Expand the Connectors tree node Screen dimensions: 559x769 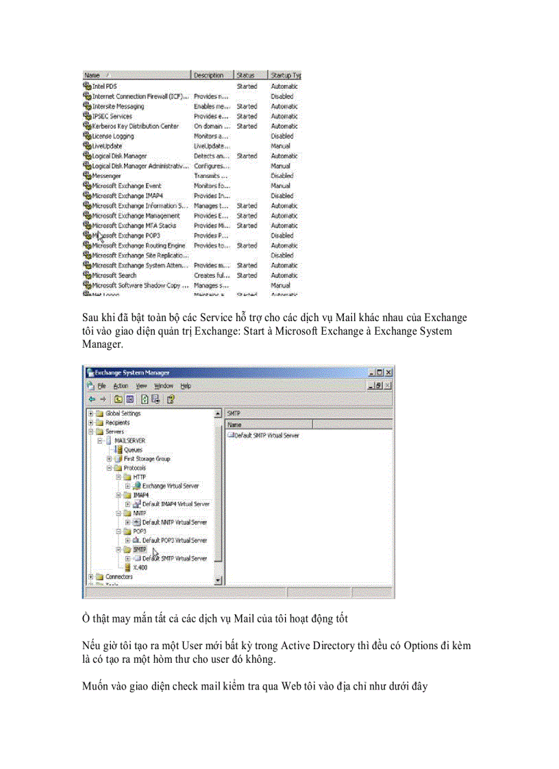tap(90, 576)
